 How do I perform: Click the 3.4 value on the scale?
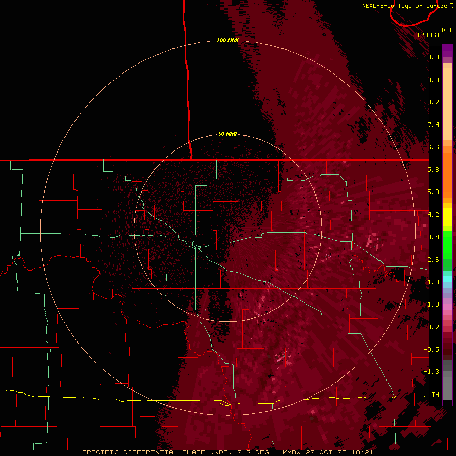433,237
